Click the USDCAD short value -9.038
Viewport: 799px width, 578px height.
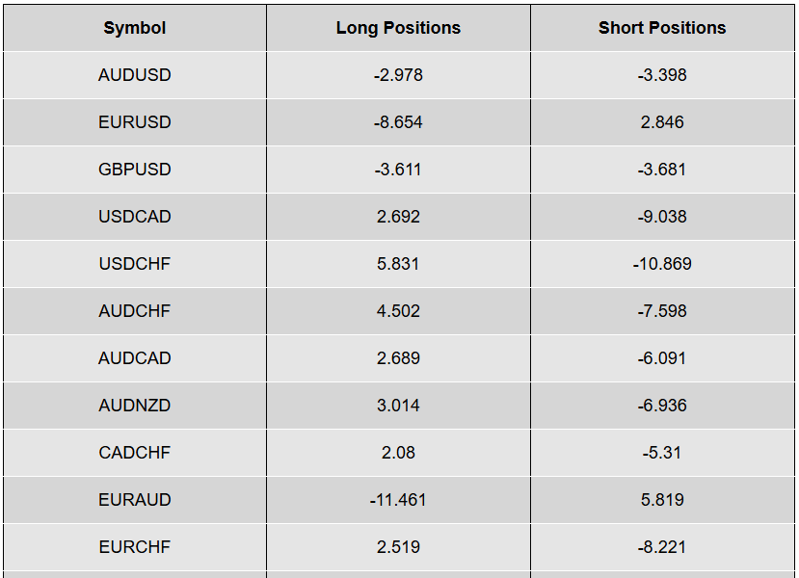tap(662, 217)
